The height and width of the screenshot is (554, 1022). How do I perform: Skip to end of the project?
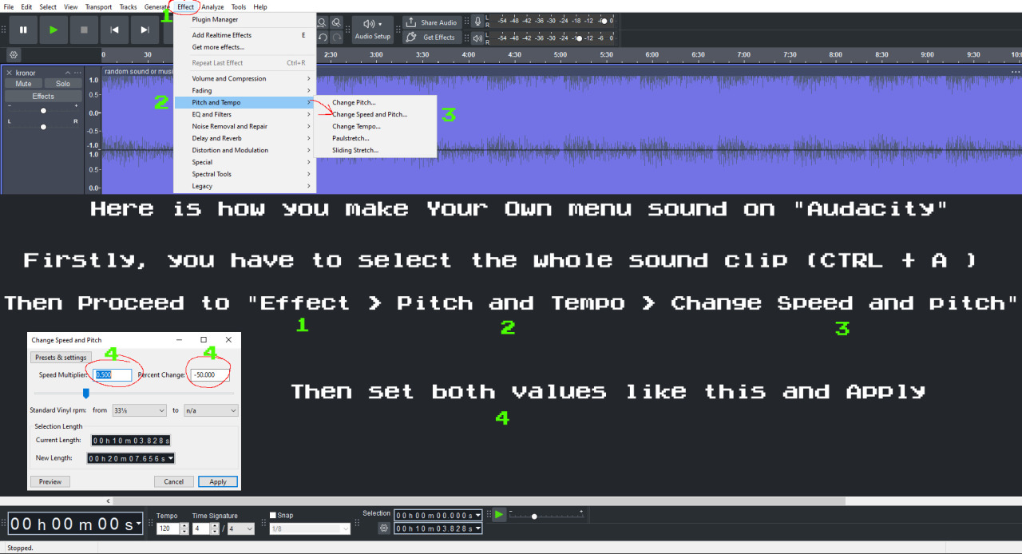pyautogui.click(x=145, y=30)
